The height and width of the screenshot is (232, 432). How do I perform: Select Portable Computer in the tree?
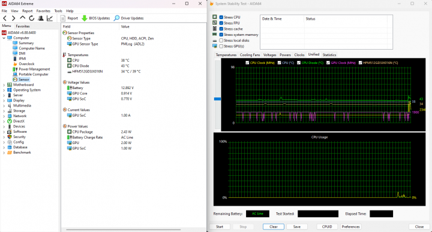click(x=34, y=74)
